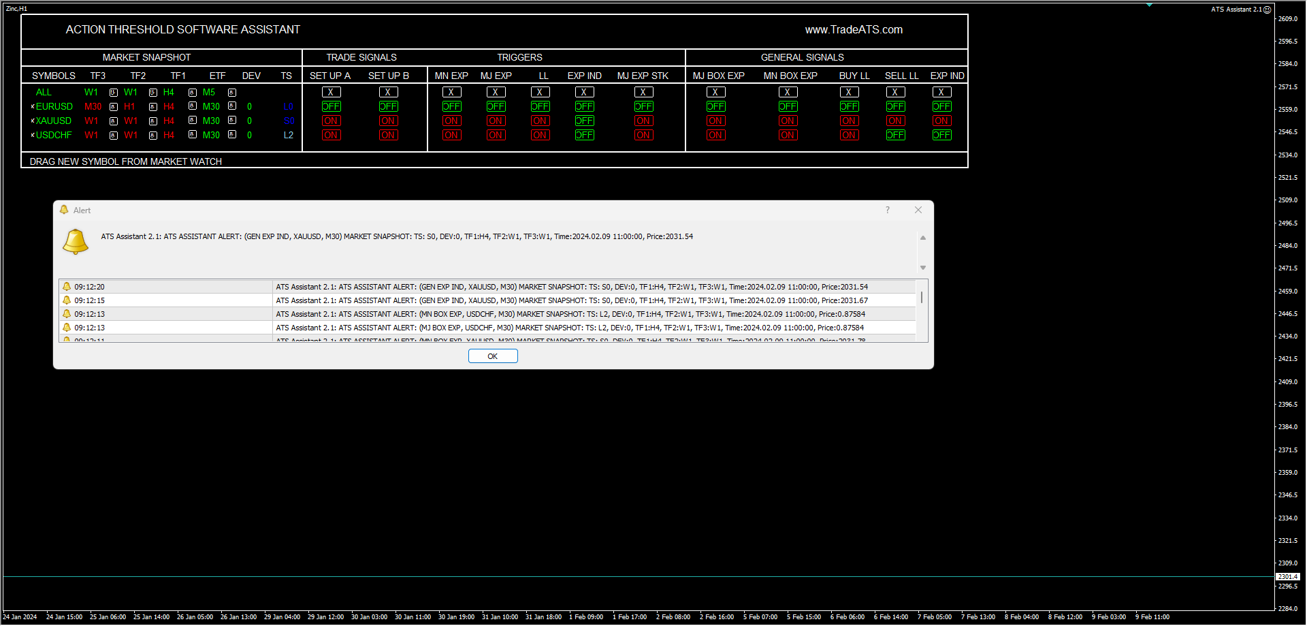Toggle XAUUSD general EXP IND ON button

(941, 121)
